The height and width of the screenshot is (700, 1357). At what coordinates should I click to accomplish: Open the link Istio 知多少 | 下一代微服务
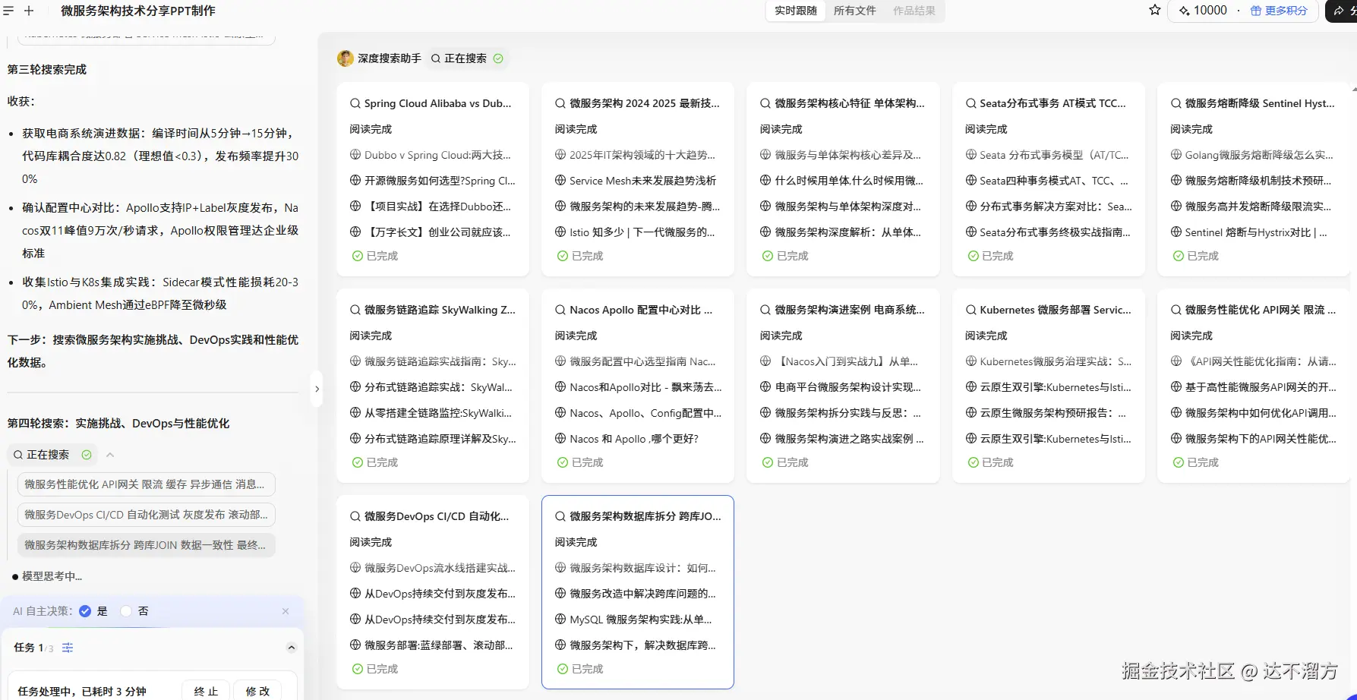[x=642, y=232]
